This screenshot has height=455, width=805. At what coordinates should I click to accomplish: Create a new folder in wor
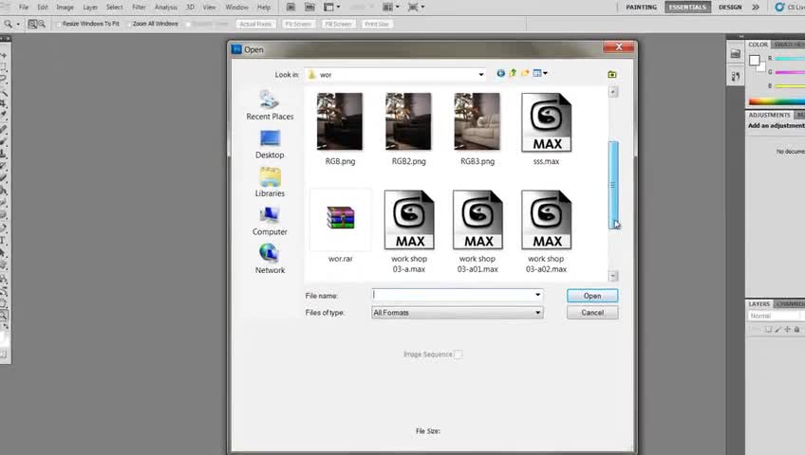(x=525, y=73)
